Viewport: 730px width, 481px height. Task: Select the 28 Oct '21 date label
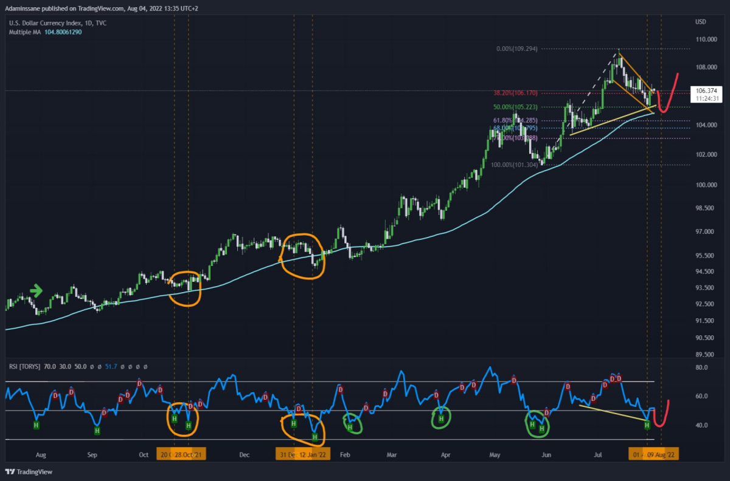click(x=190, y=454)
